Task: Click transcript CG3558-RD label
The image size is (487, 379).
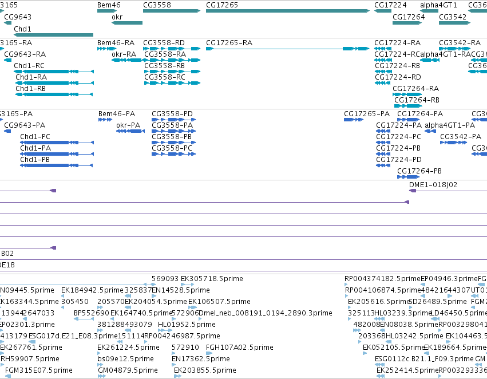Action: tap(164, 42)
